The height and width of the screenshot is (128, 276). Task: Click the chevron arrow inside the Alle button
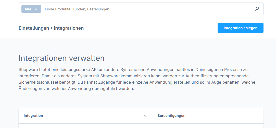(x=36, y=9)
